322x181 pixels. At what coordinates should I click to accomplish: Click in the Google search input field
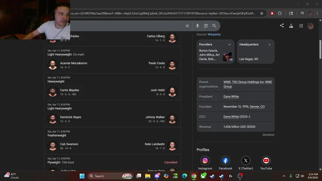pyautogui.click(x=126, y=26)
